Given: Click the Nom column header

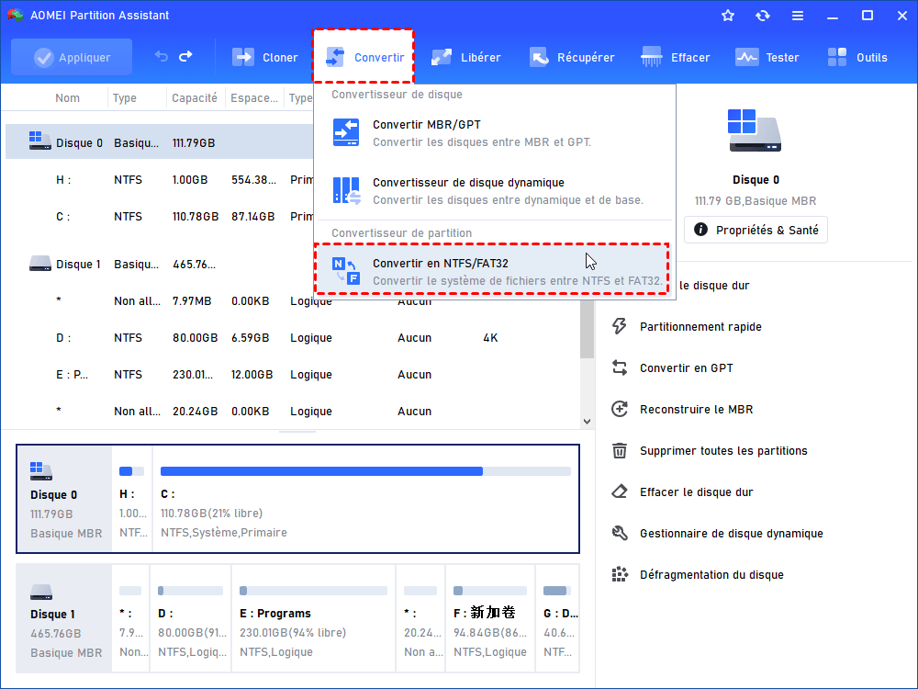Looking at the screenshot, I should pos(67,98).
